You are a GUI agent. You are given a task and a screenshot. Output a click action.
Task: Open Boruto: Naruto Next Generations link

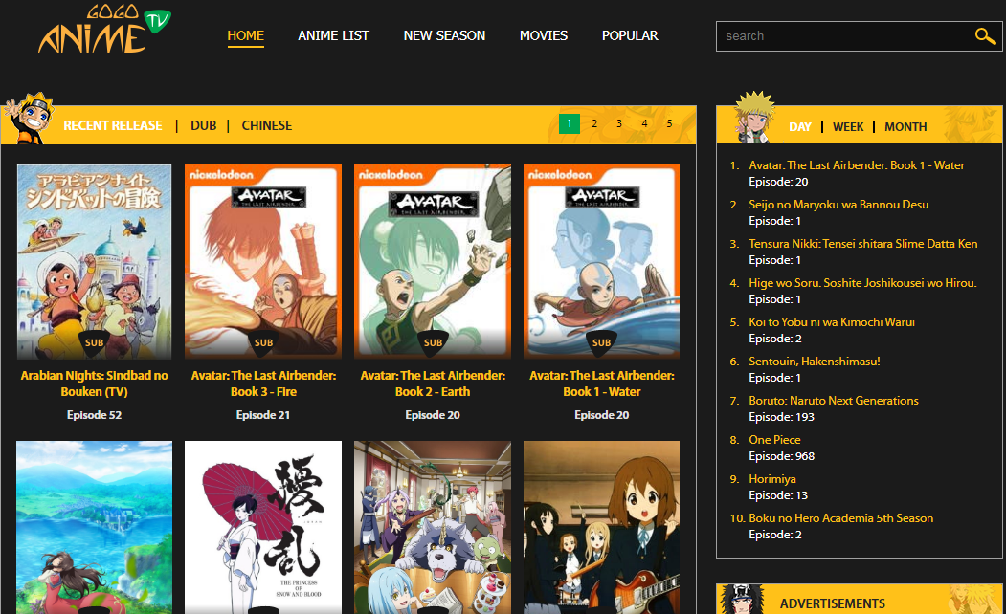[834, 401]
